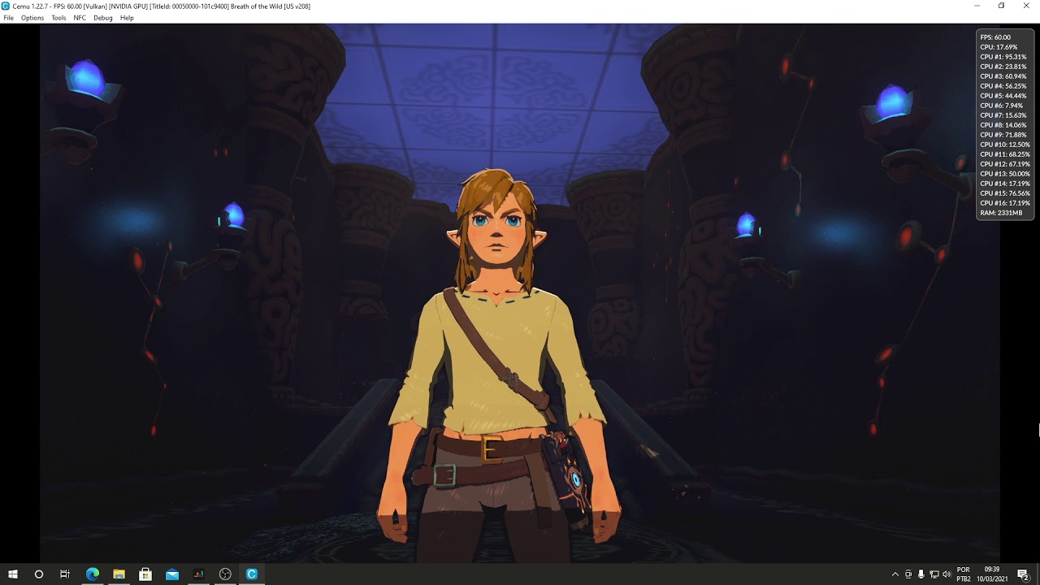1040x585 pixels.
Task: Click the CPU: 17.69% overlay line
Action: coord(998,47)
